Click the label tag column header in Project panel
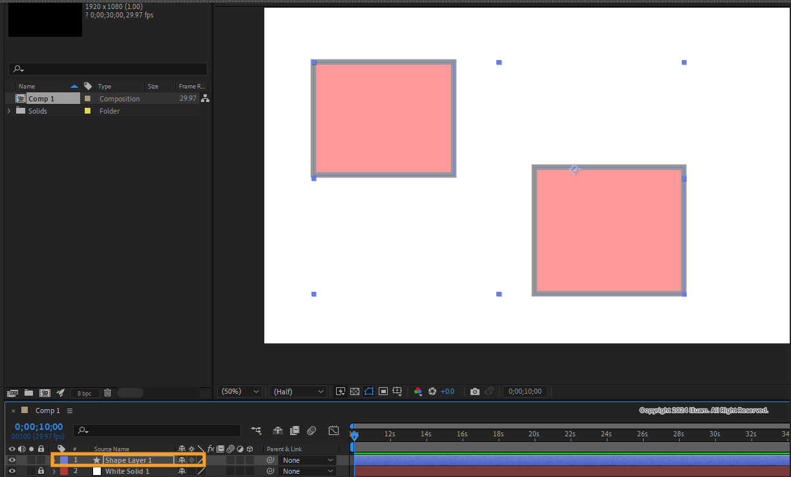This screenshot has width=791, height=477. [x=88, y=86]
